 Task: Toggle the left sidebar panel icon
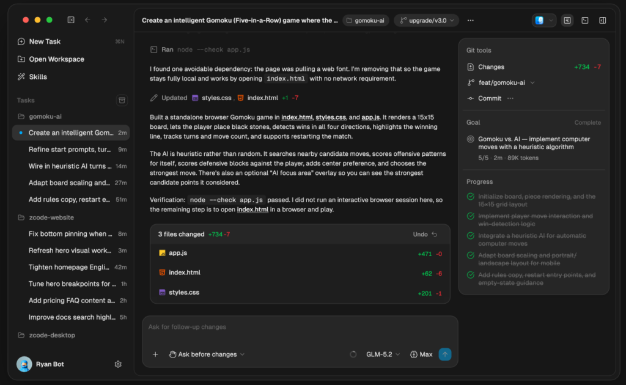coord(71,20)
